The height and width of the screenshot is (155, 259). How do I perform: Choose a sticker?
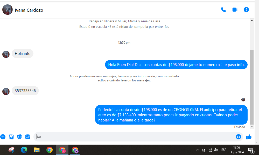click(x=19, y=137)
